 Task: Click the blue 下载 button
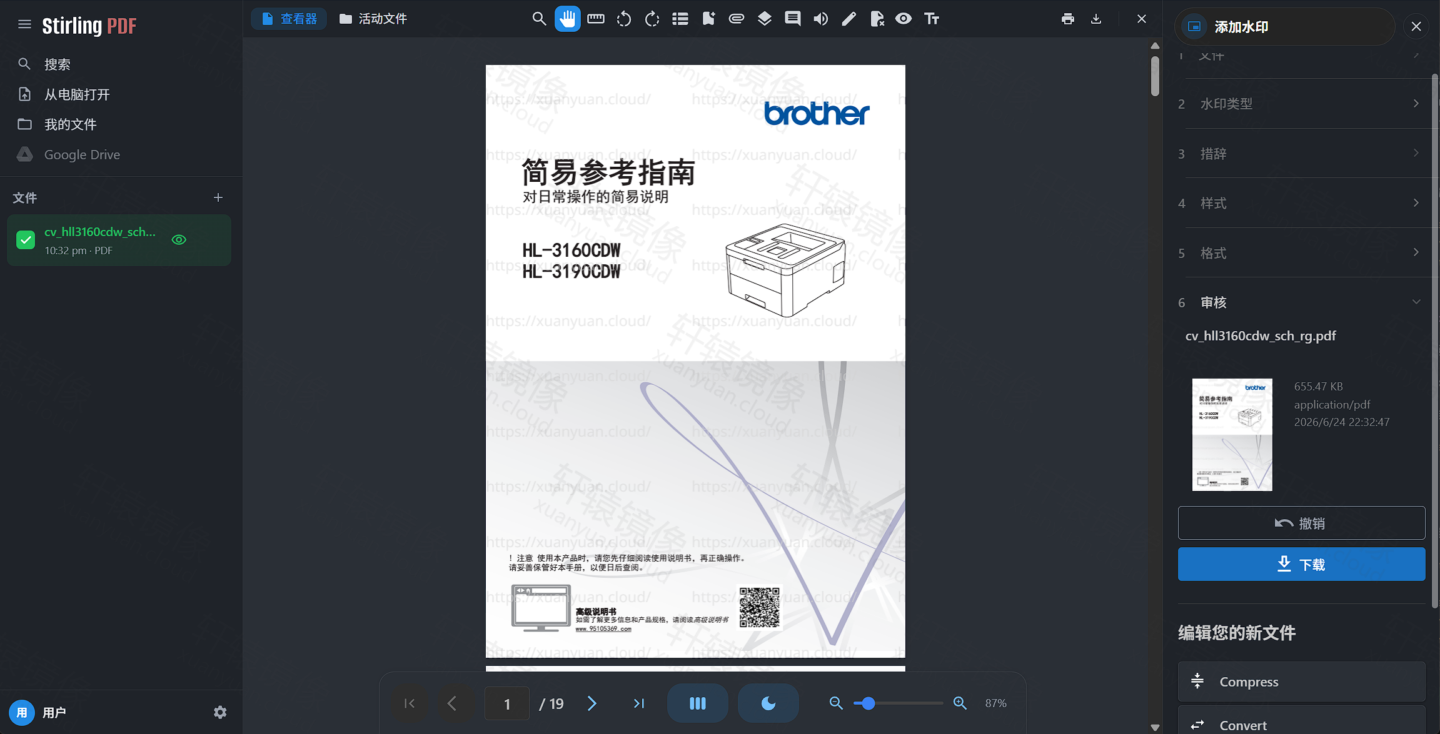(1301, 564)
